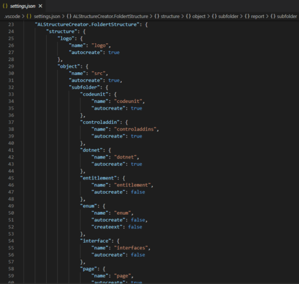The width and height of the screenshot is (299, 284).
Task: Click line number 54 in gutter
Action: (11, 241)
